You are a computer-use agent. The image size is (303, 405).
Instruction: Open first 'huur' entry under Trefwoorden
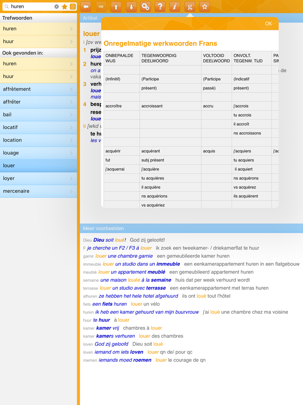pyautogui.click(x=38, y=42)
